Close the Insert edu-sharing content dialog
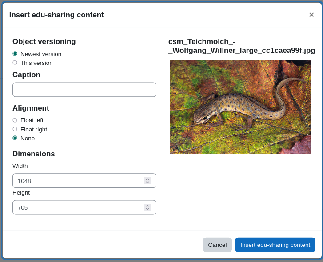 point(311,15)
